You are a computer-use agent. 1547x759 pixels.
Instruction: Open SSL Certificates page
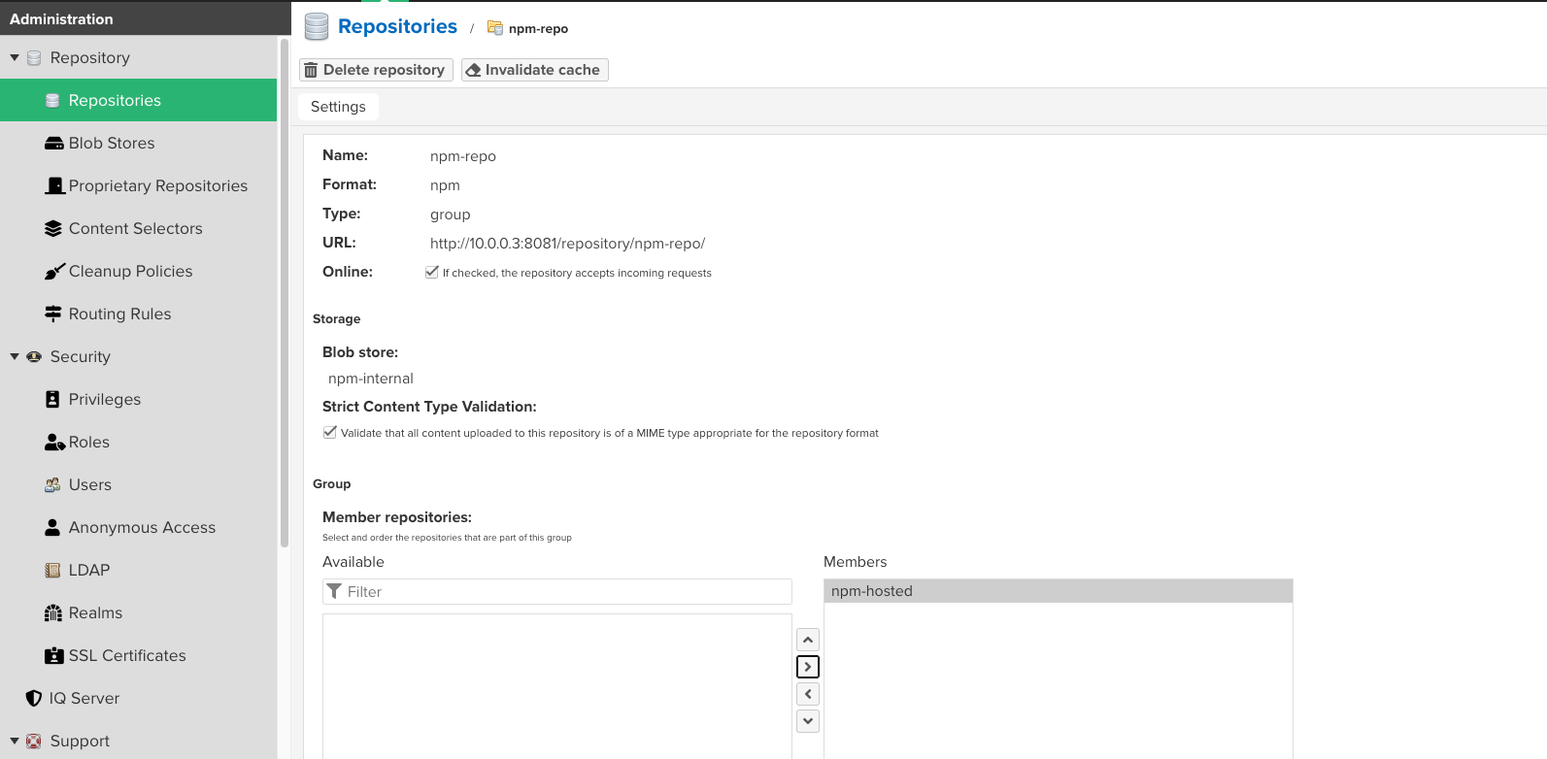[138, 656]
